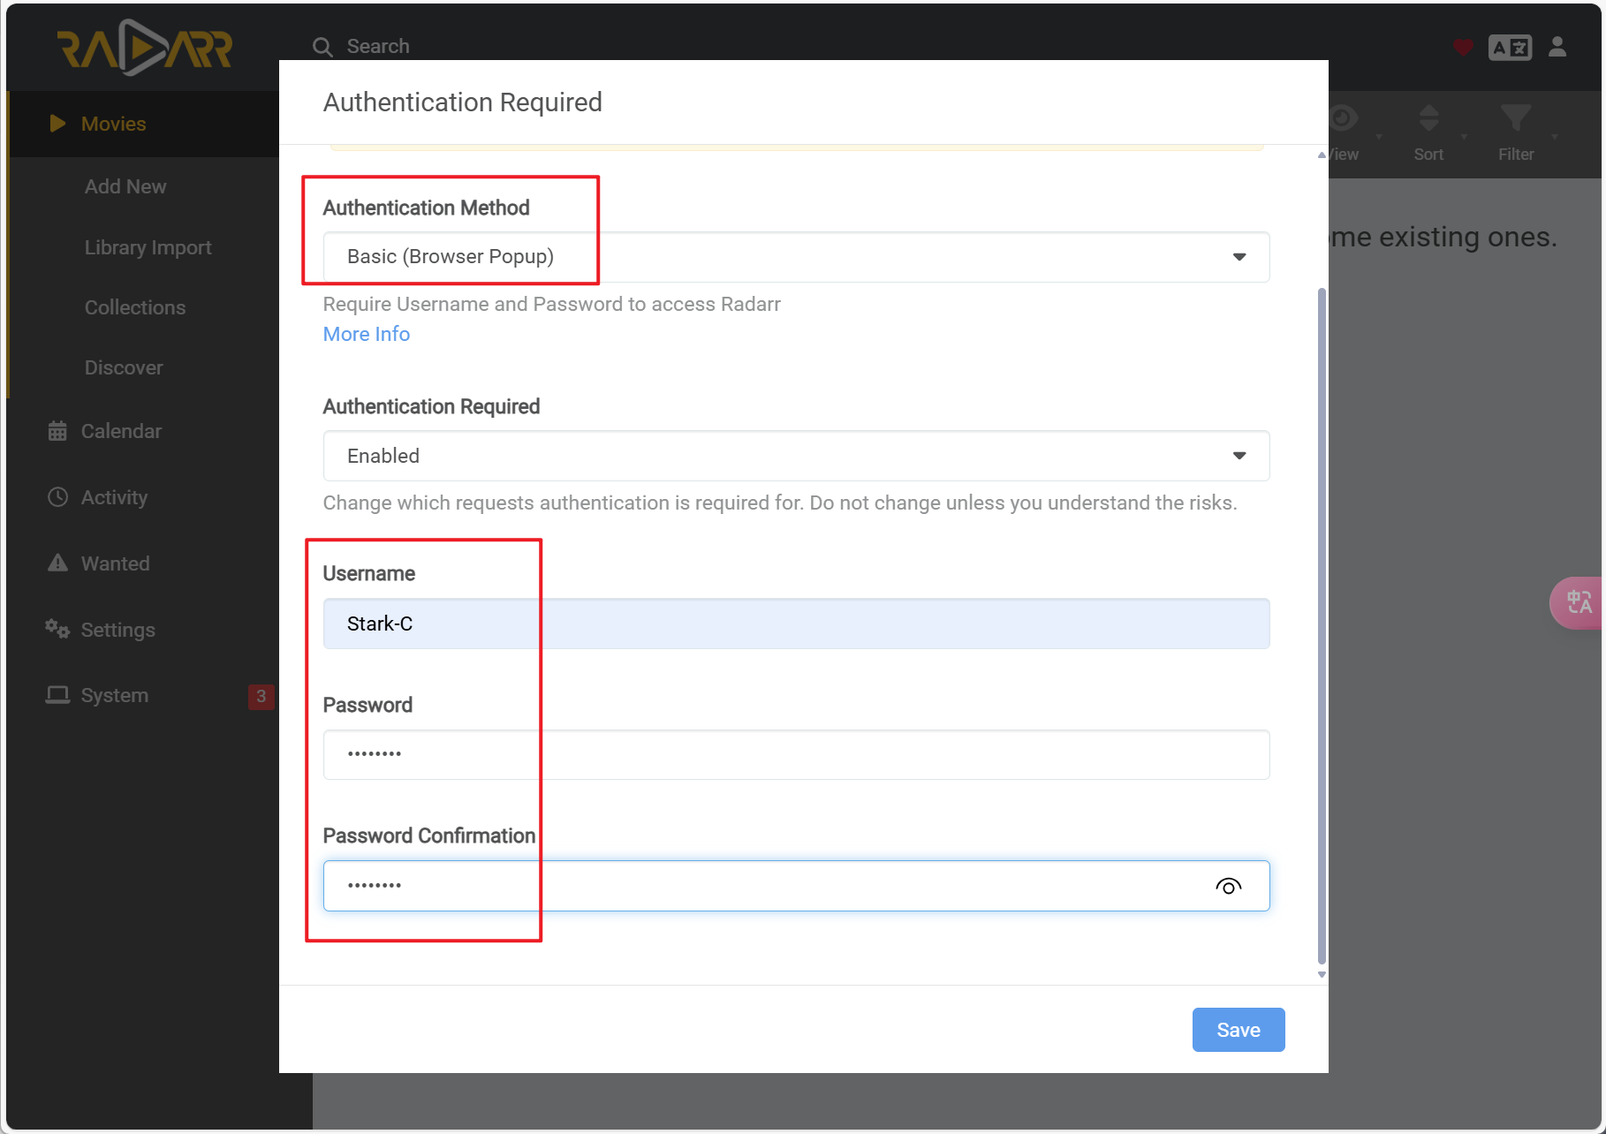Viewport: 1606px width, 1134px height.
Task: Click the Search box in header
Action: point(378,46)
